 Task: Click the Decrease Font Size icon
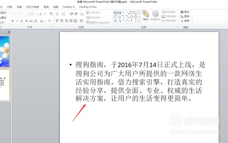[x=45, y=14]
